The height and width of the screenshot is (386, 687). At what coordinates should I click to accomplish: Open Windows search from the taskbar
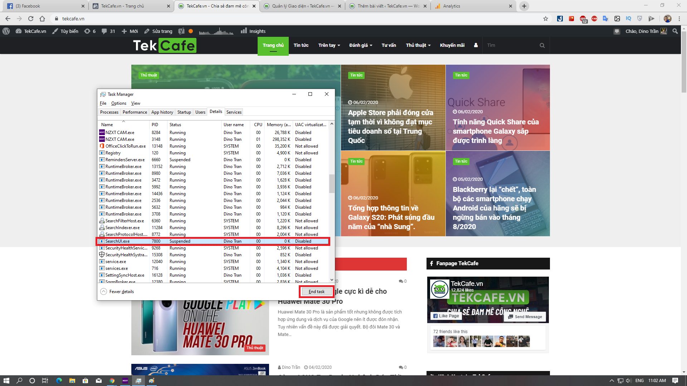coord(19,381)
